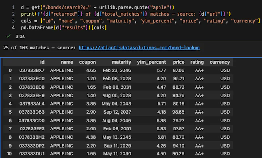This screenshot has width=262, height=158.
Task: Select bond id 037833EC0
Action: (32, 79)
